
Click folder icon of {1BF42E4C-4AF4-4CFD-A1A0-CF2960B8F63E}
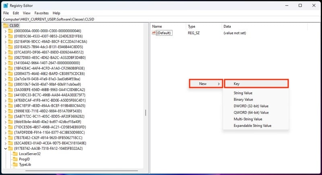(10, 68)
